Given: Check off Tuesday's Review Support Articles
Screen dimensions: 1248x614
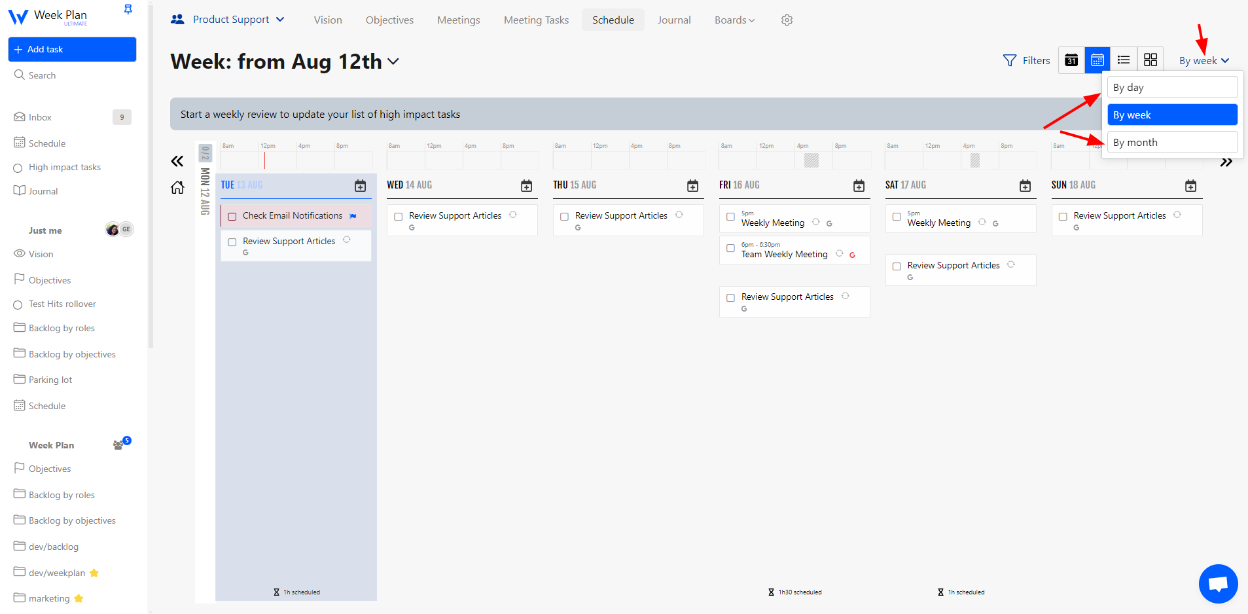Looking at the screenshot, I should tap(232, 242).
